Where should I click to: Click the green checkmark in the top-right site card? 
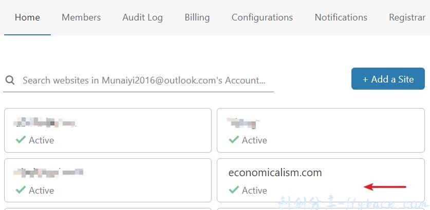pyautogui.click(x=234, y=140)
